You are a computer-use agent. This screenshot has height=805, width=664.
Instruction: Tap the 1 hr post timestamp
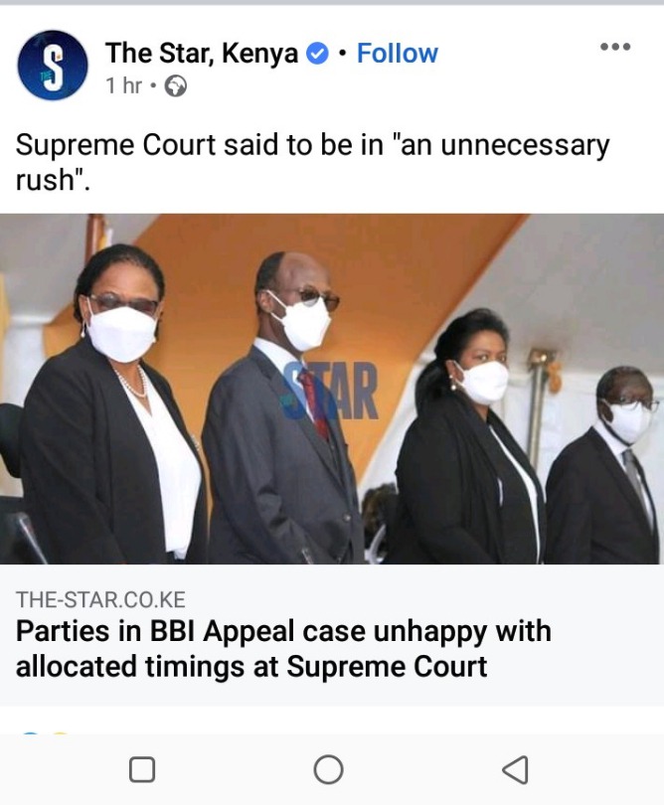(x=123, y=85)
